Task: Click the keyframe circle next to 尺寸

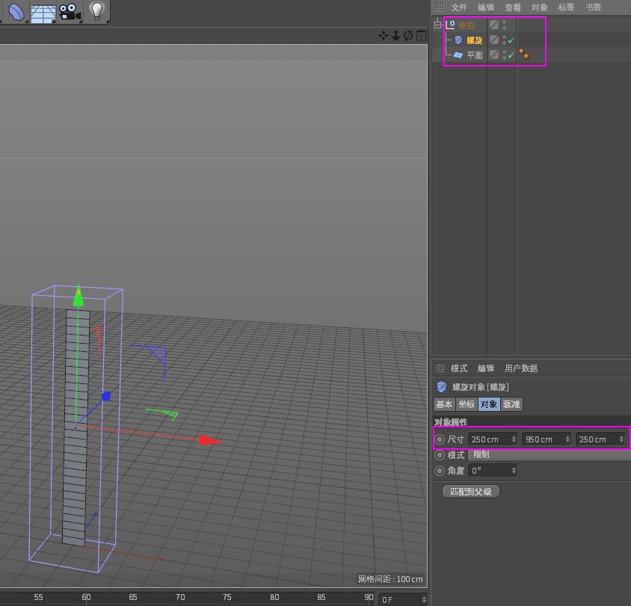Action: (440, 439)
